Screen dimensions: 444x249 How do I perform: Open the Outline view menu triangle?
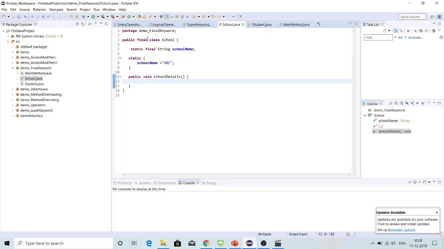[428, 103]
